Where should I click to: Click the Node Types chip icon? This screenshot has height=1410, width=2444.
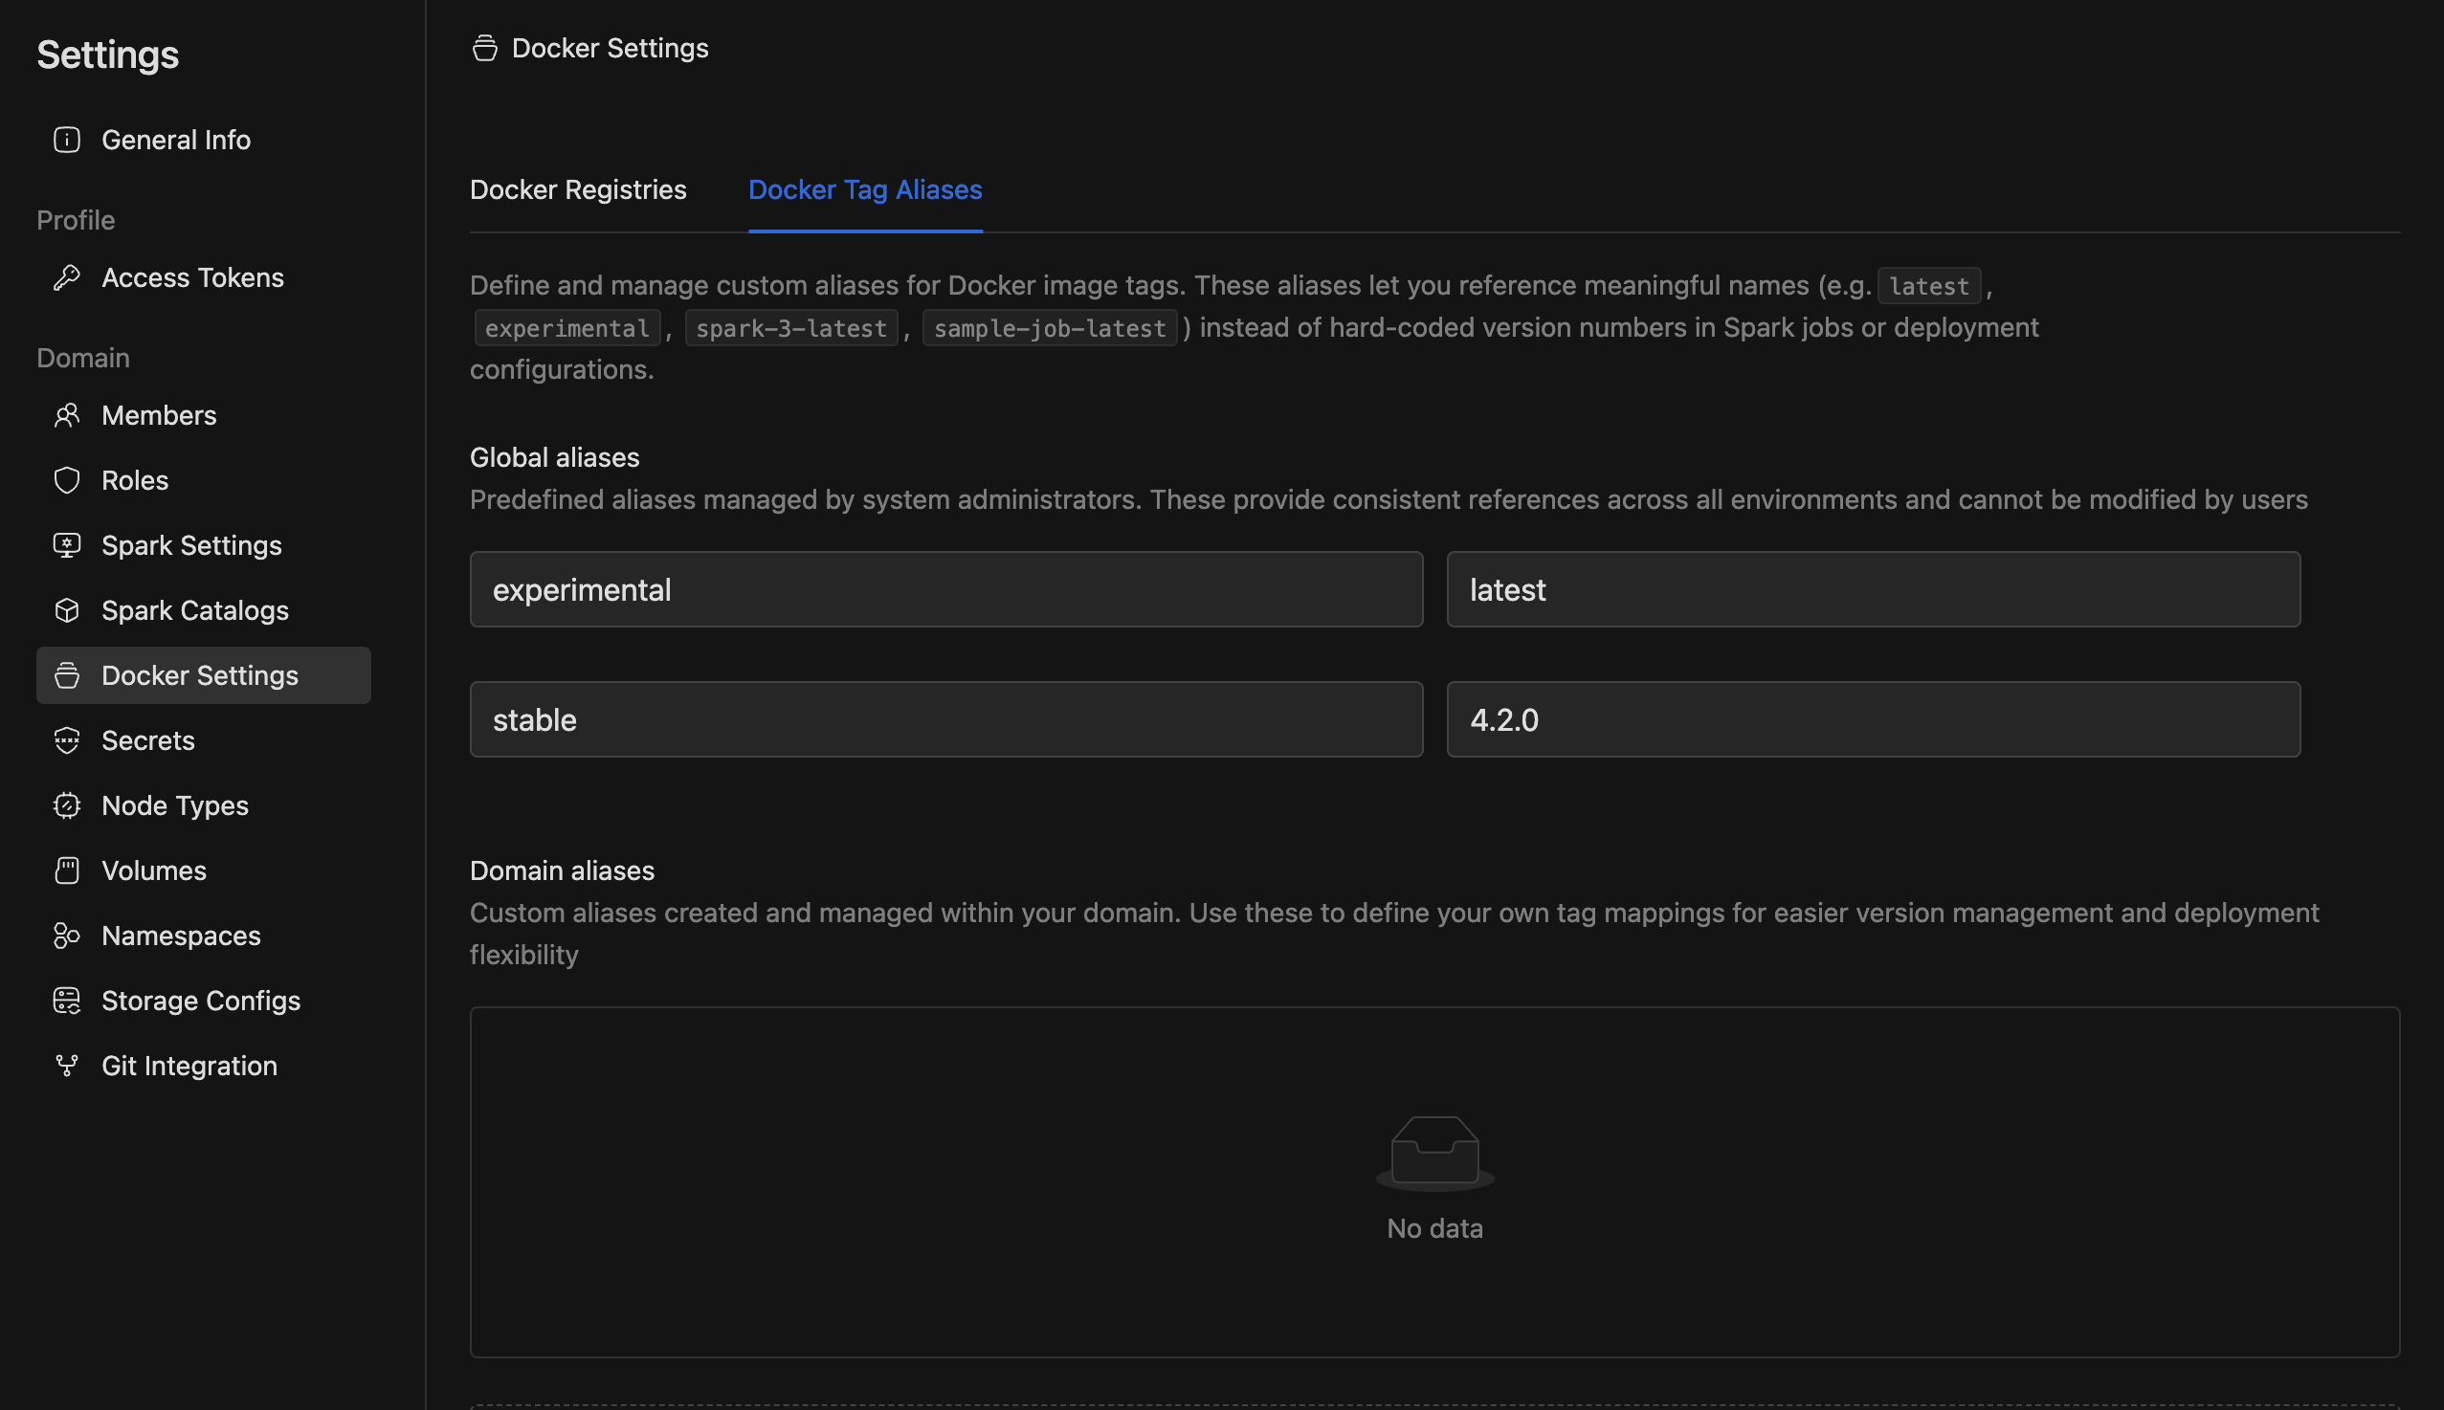pyautogui.click(x=67, y=805)
